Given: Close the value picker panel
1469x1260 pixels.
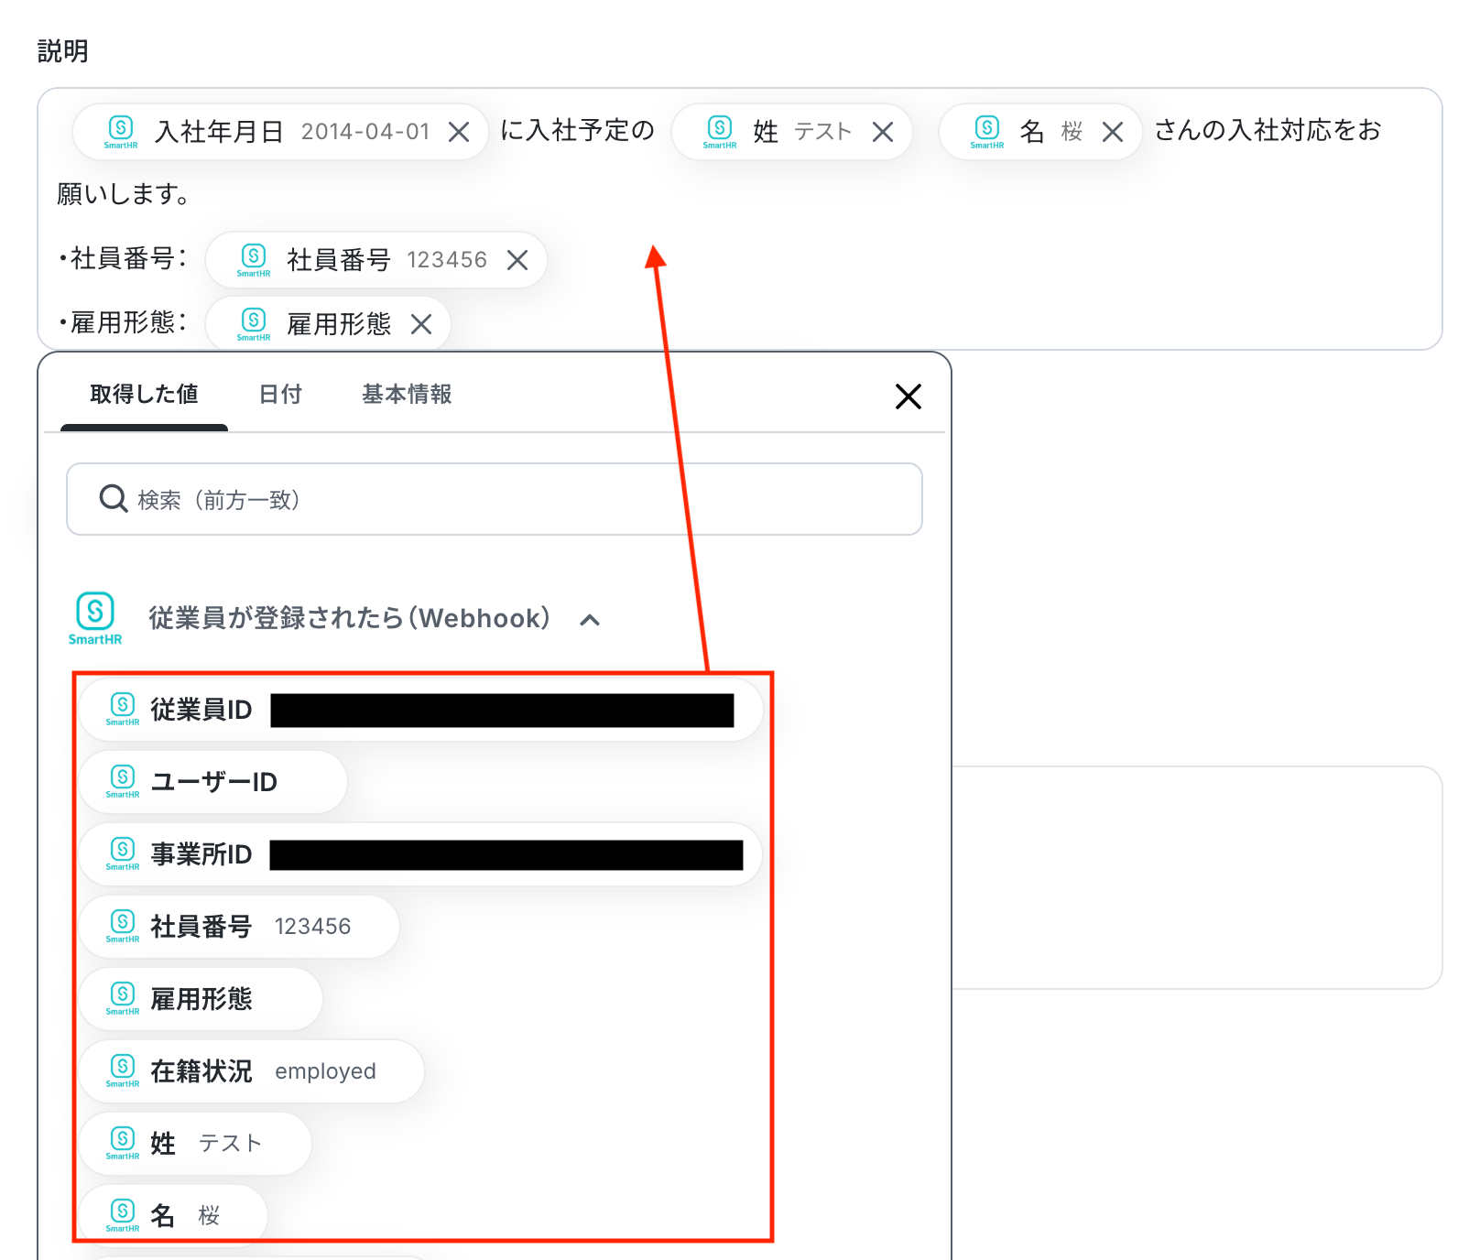Looking at the screenshot, I should (908, 396).
